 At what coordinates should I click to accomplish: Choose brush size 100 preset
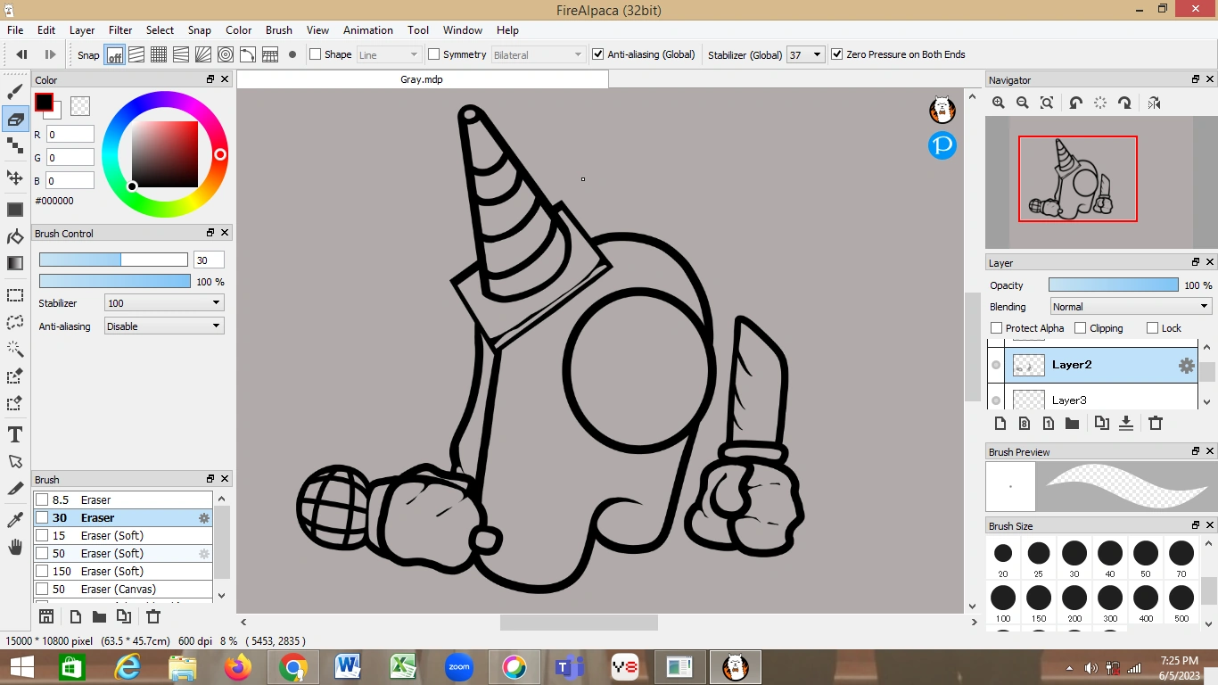1003,598
